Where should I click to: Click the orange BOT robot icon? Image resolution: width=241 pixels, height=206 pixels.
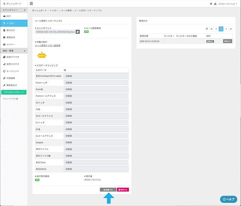pos(42,55)
